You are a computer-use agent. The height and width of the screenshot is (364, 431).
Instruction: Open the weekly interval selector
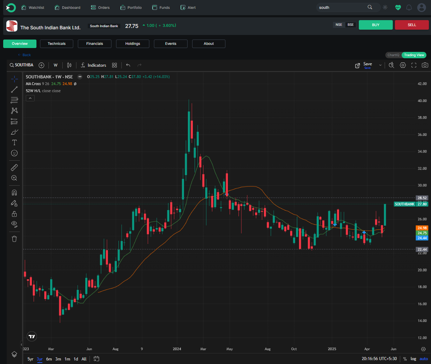click(x=55, y=65)
